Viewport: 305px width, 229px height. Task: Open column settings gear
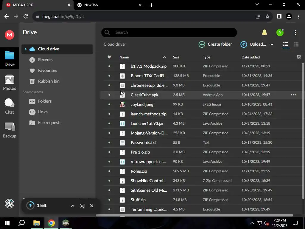point(299,57)
